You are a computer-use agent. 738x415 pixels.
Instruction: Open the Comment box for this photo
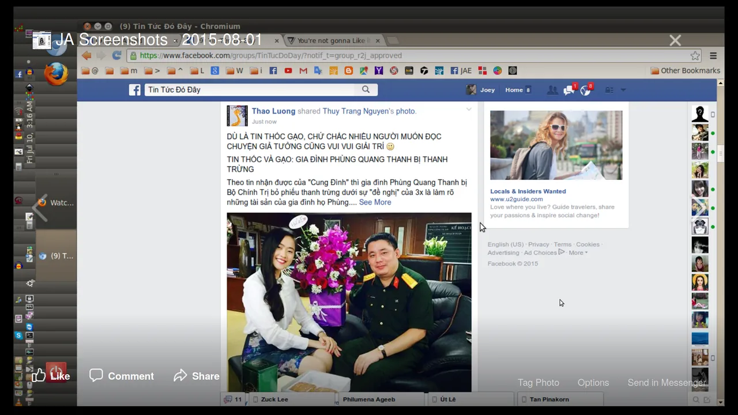(122, 376)
